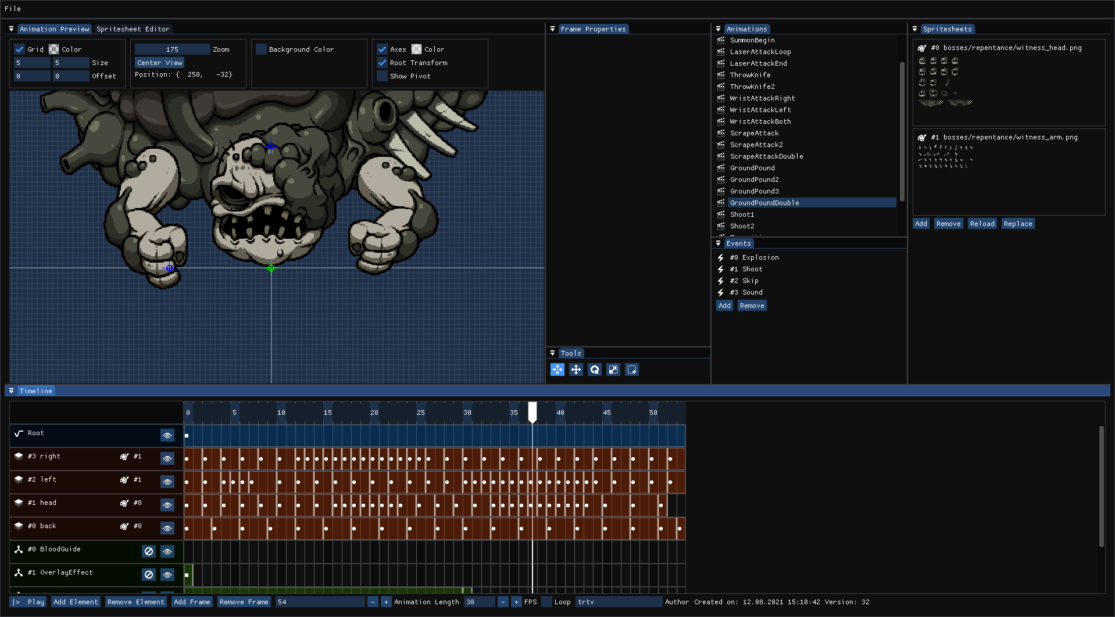This screenshot has height=617, width=1115.
Task: Click the null icon for #0 BloodGuide
Action: coord(19,550)
